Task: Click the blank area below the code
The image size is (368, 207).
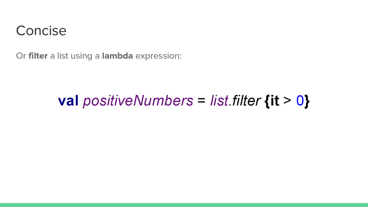Action: point(184,155)
